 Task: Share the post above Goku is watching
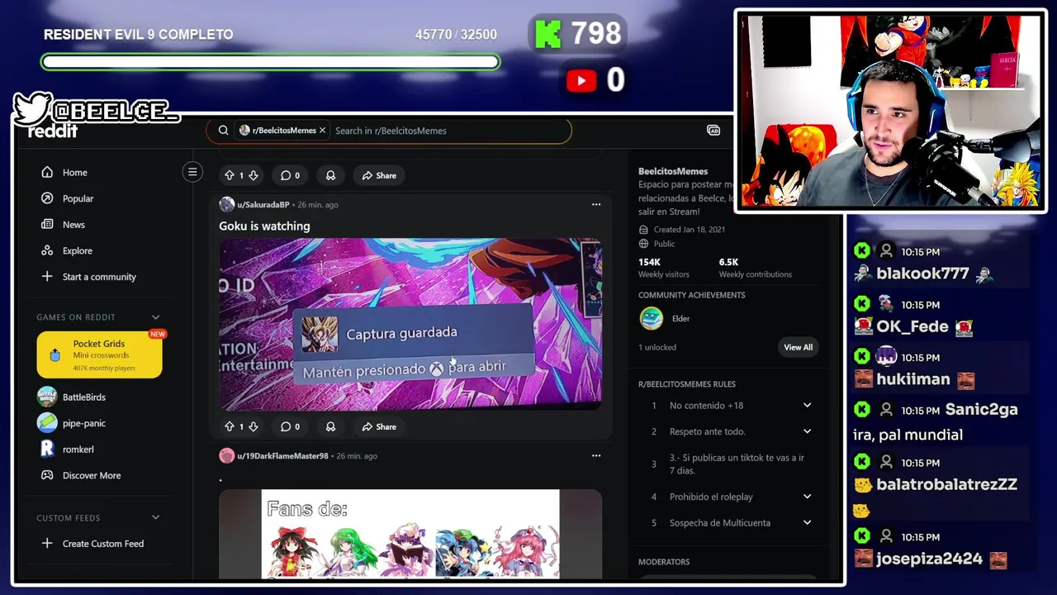(x=379, y=175)
